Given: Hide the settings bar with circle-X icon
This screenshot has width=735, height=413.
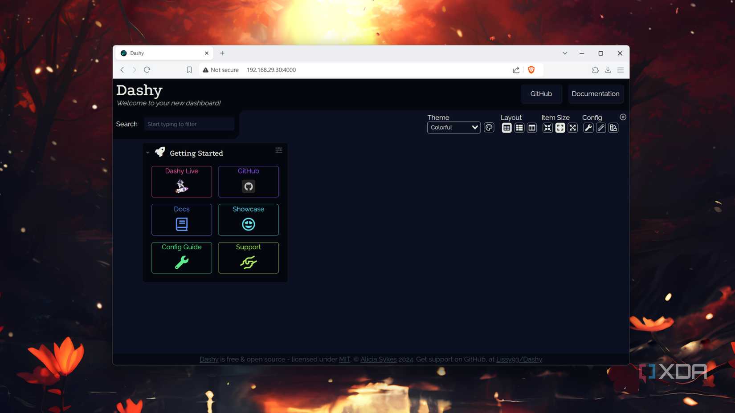Looking at the screenshot, I should 623,117.
